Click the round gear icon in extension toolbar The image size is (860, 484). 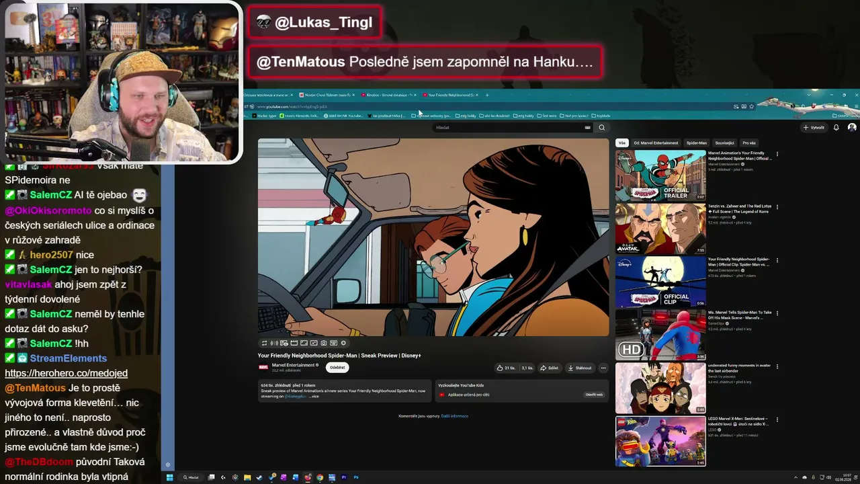coord(343,343)
